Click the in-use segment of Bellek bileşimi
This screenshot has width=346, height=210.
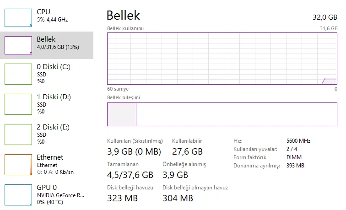(x=122, y=114)
